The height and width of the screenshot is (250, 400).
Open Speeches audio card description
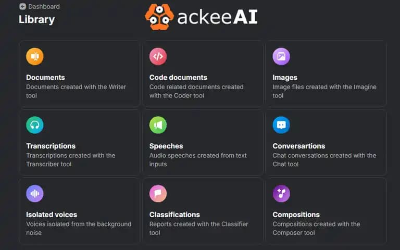tap(198, 160)
